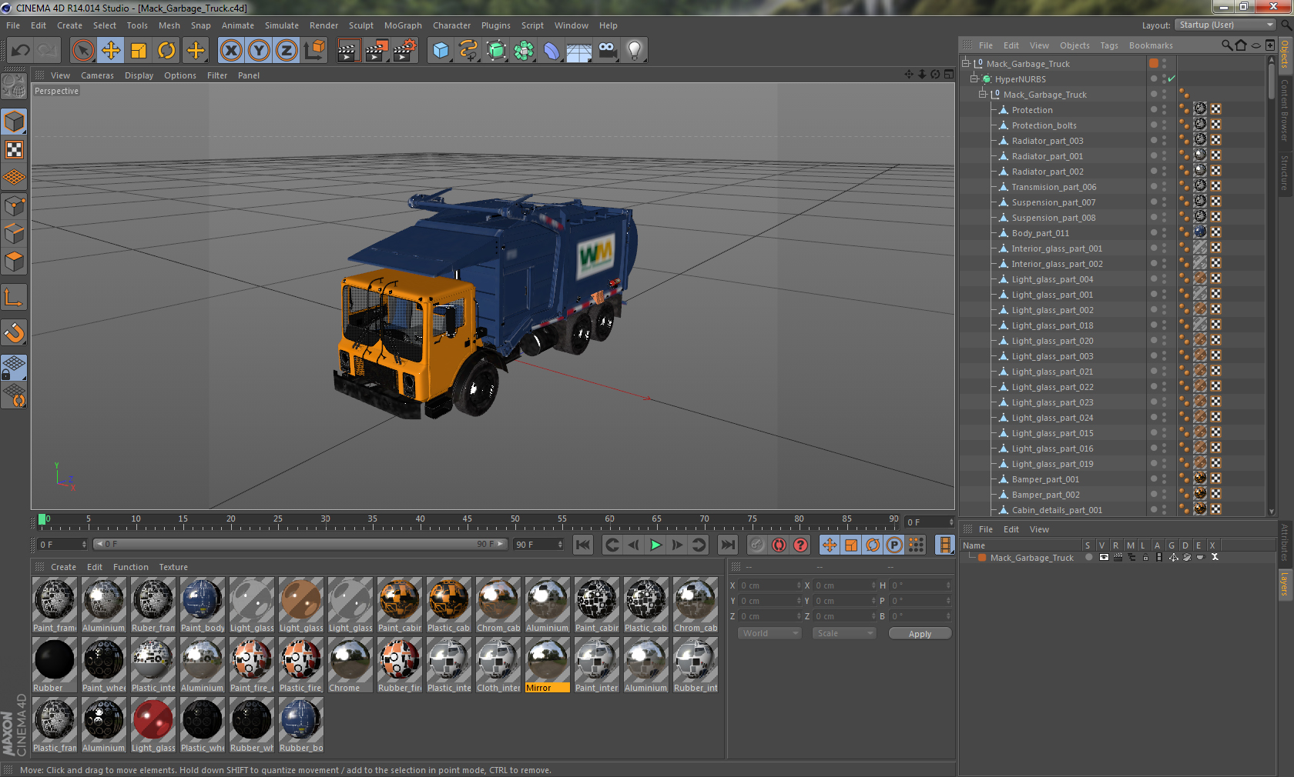Click the Apply button in the coordinates panel
This screenshot has width=1294, height=777.
coord(920,634)
